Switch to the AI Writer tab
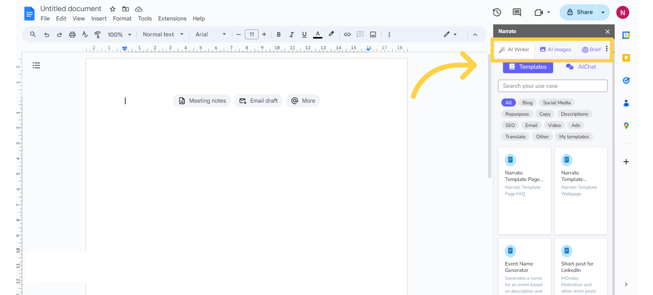Screen dimensions: 653x295 514,50
